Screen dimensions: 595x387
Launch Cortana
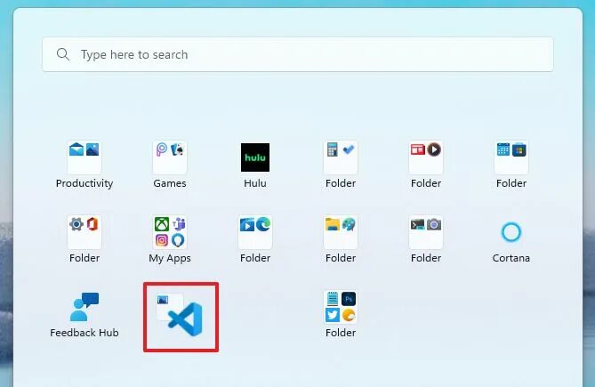point(511,232)
